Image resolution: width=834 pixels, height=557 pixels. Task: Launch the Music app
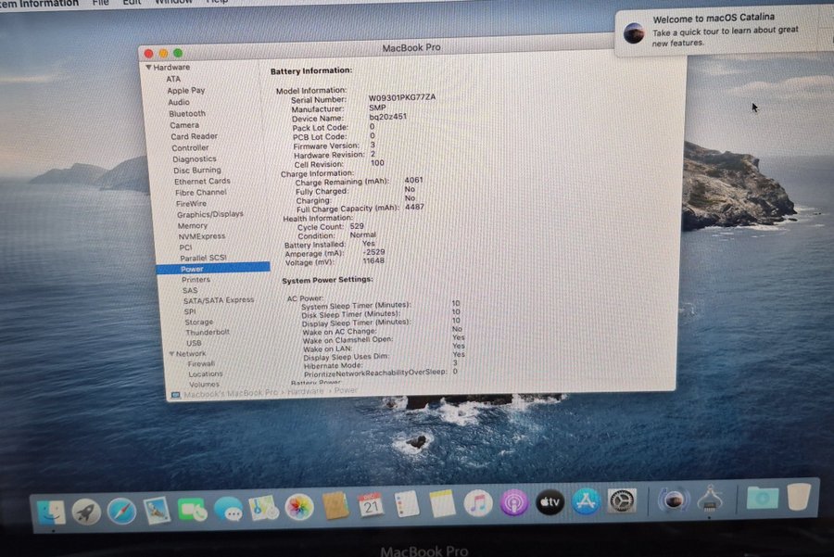(477, 503)
